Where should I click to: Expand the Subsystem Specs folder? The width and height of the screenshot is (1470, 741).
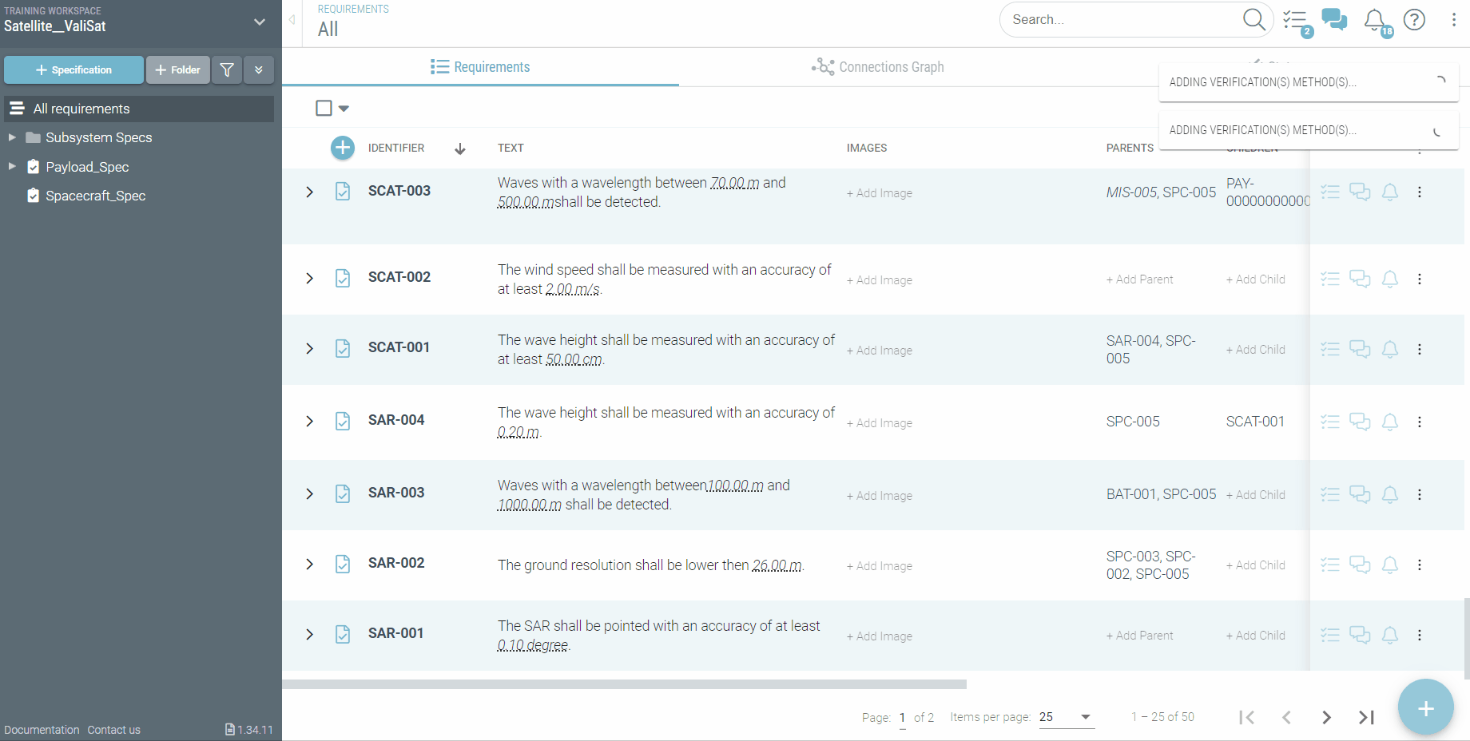pyautogui.click(x=12, y=137)
